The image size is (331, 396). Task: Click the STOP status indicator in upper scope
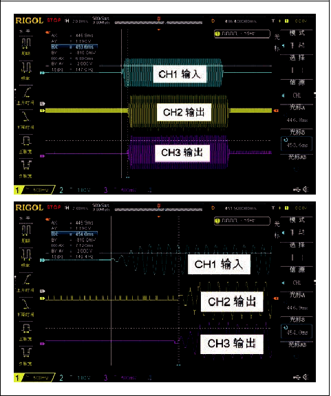pos(54,20)
